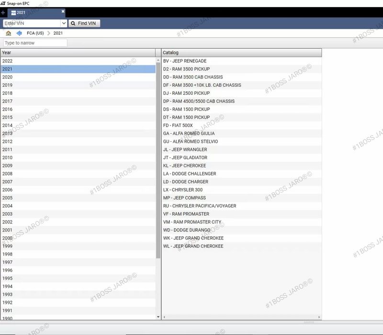Open GA - ALFA ROMEO GIULIA catalog
This screenshot has height=335, width=383.
tap(241, 133)
